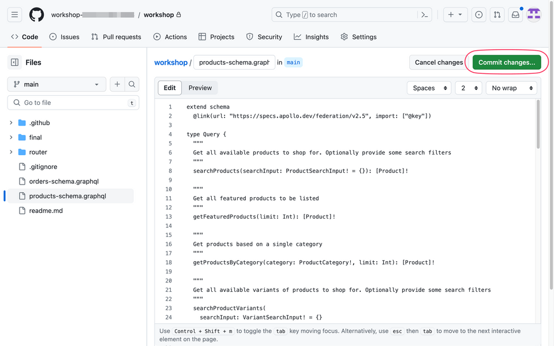The image size is (554, 346).
Task: Open the Spaces indent mode dropdown
Action: point(429,88)
